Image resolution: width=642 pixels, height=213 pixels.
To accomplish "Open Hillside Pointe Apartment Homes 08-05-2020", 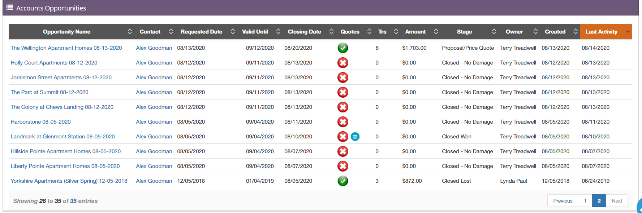I will 65,151.
